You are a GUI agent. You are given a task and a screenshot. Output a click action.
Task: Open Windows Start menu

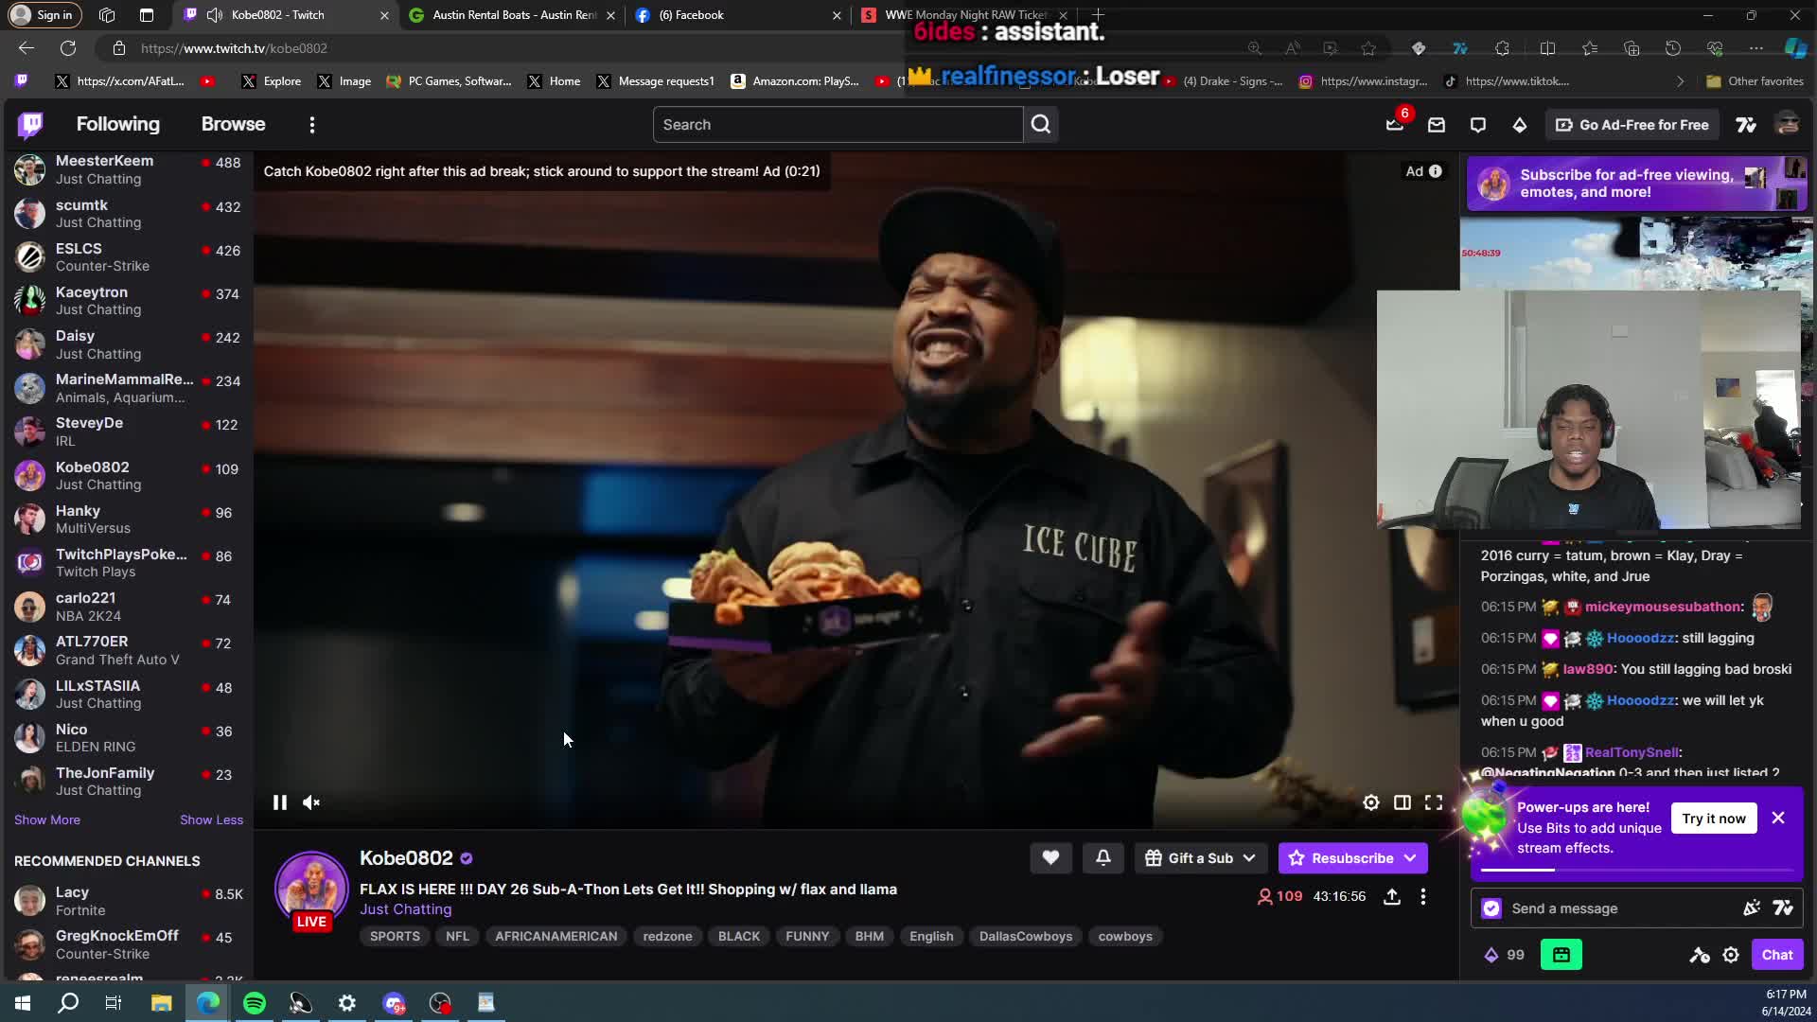point(23,1003)
